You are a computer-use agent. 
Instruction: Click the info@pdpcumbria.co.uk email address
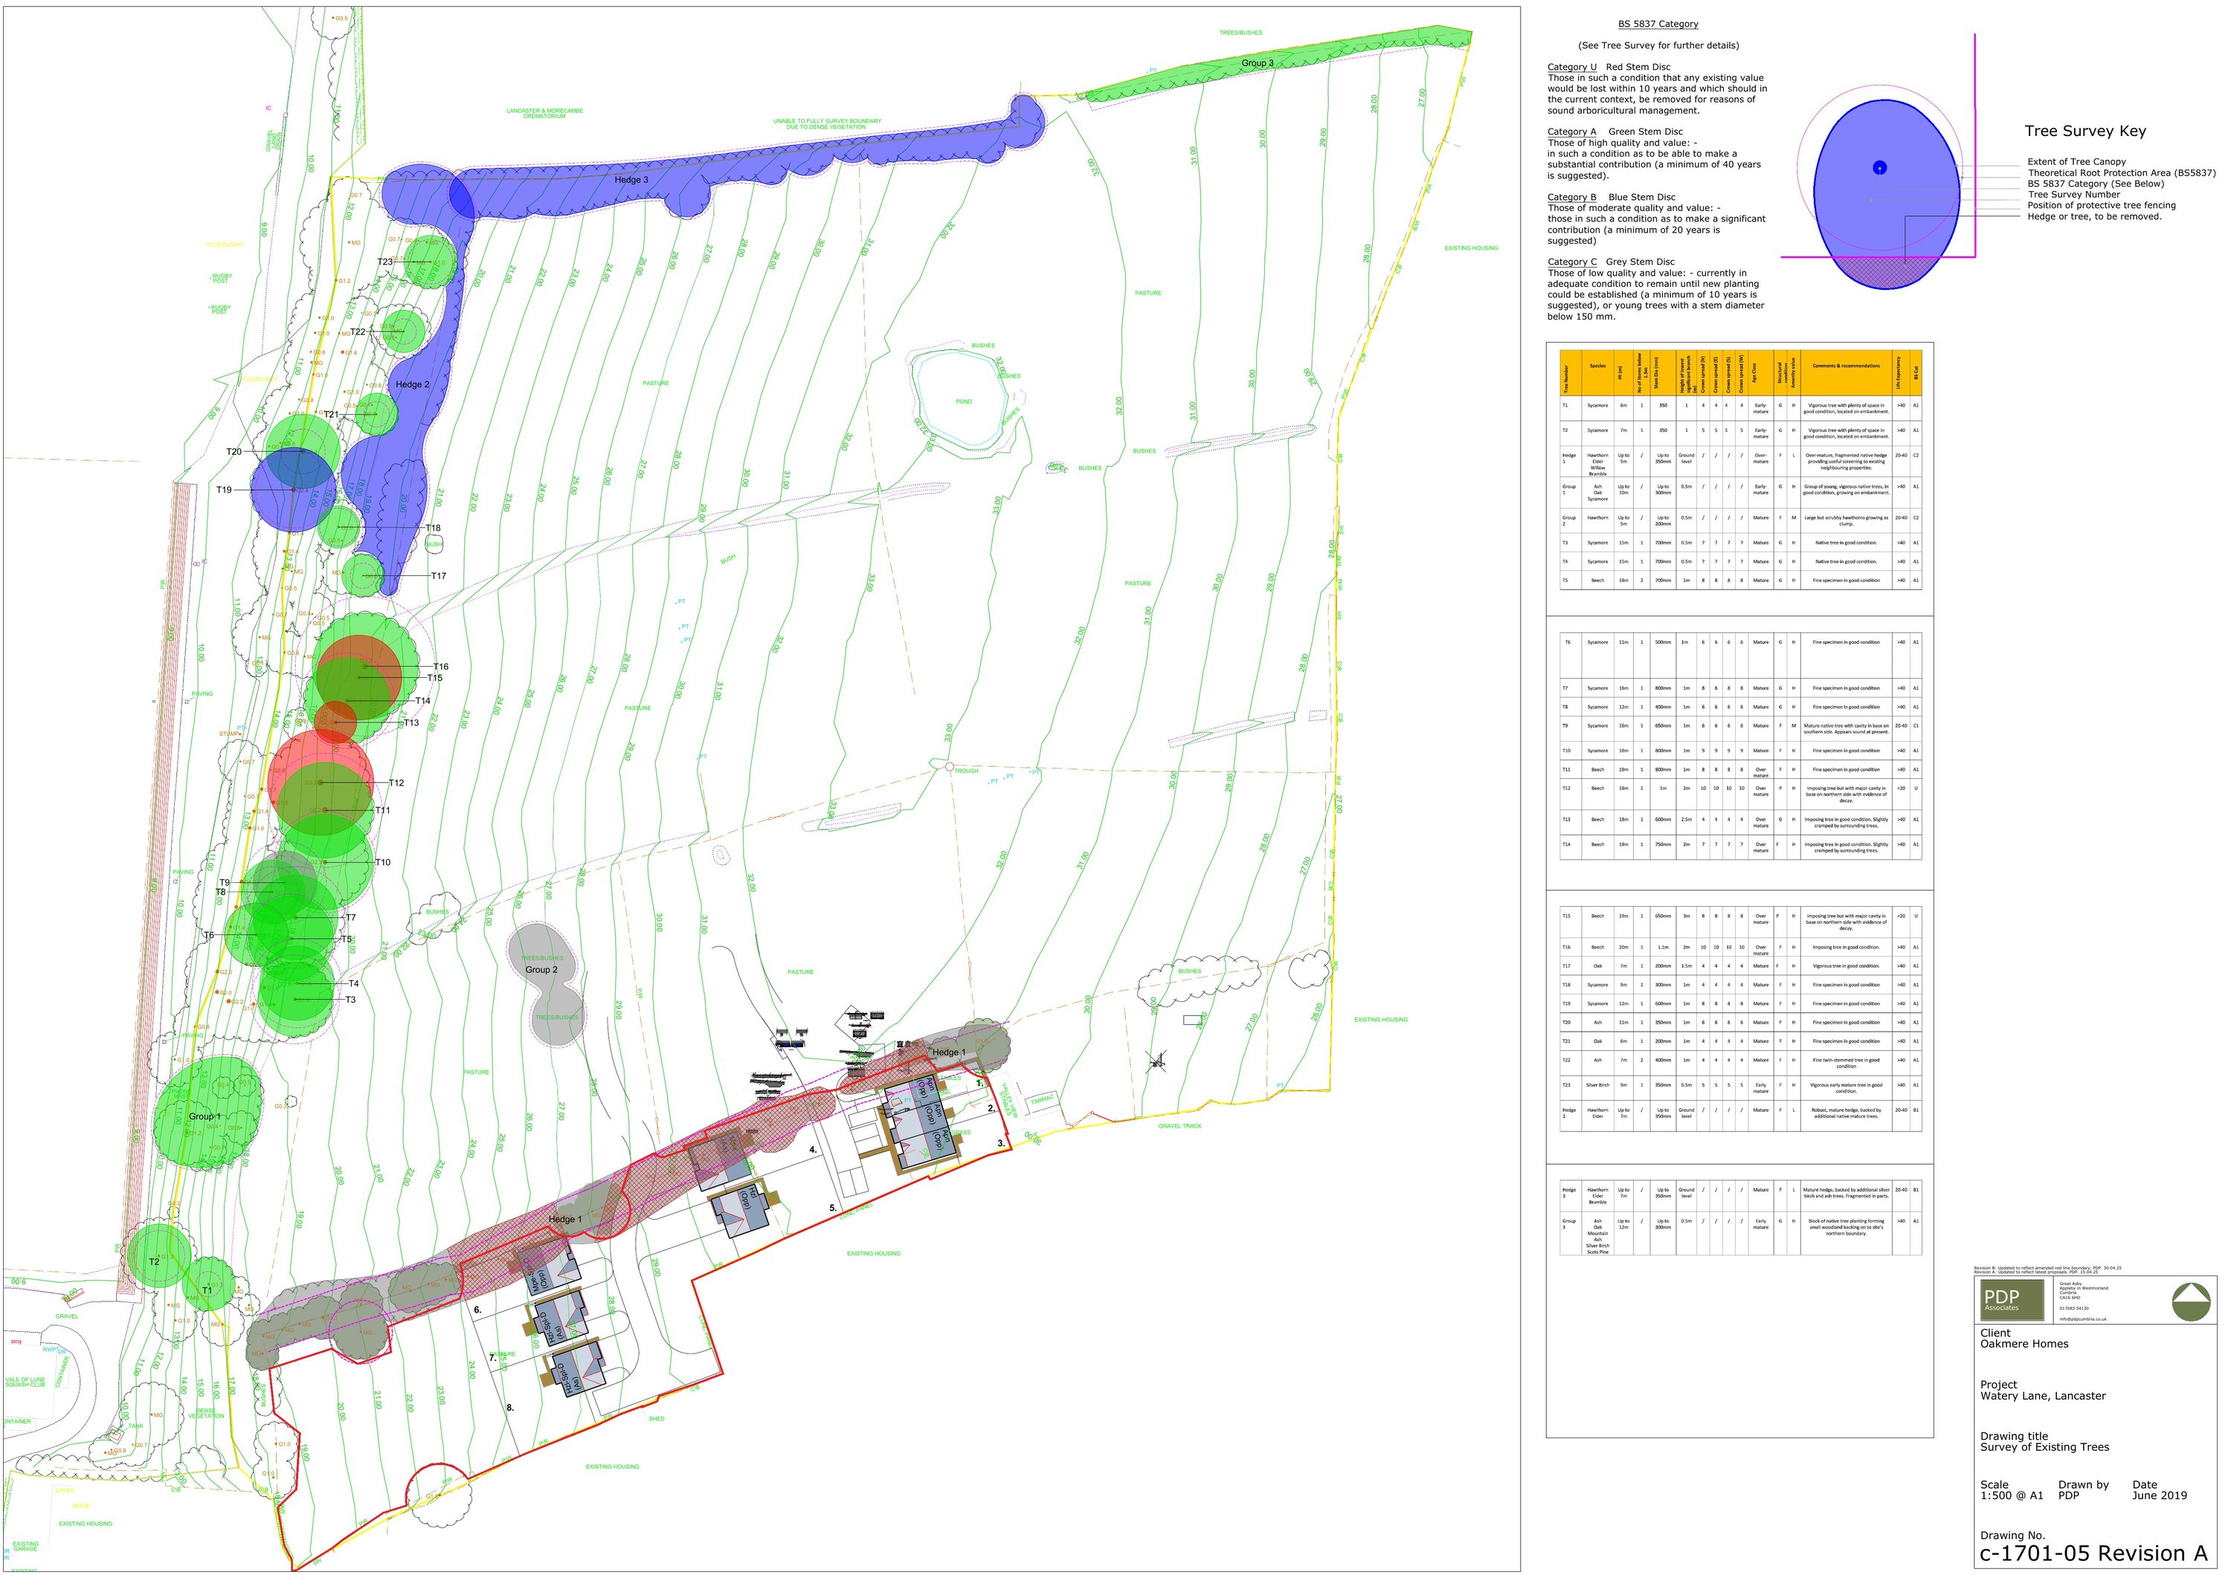[x=2082, y=1319]
